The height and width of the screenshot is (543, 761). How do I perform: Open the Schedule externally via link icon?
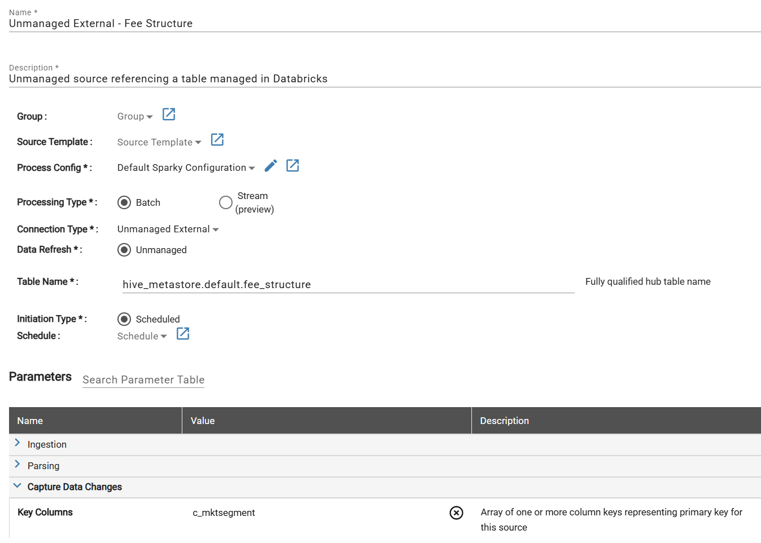(182, 334)
